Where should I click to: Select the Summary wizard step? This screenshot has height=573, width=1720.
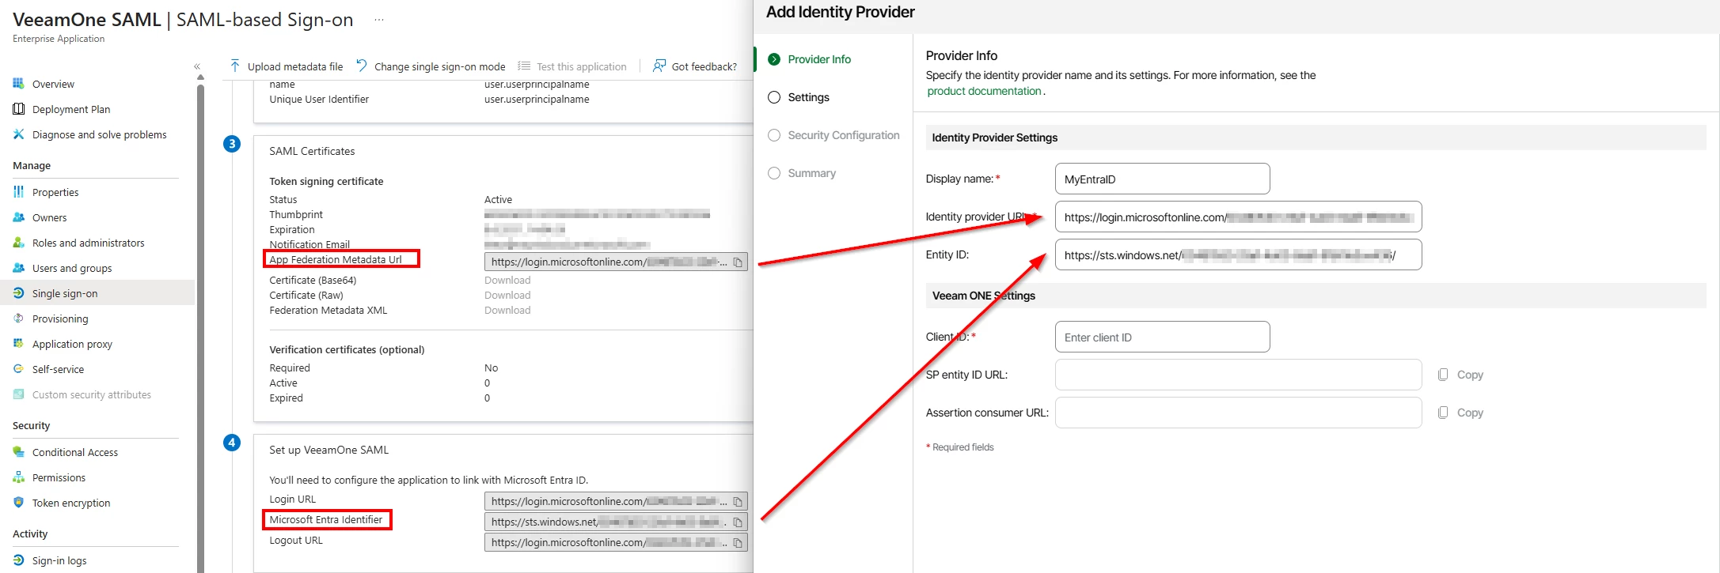[x=802, y=173]
